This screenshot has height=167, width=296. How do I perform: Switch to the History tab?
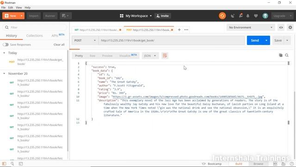click(x=11, y=36)
